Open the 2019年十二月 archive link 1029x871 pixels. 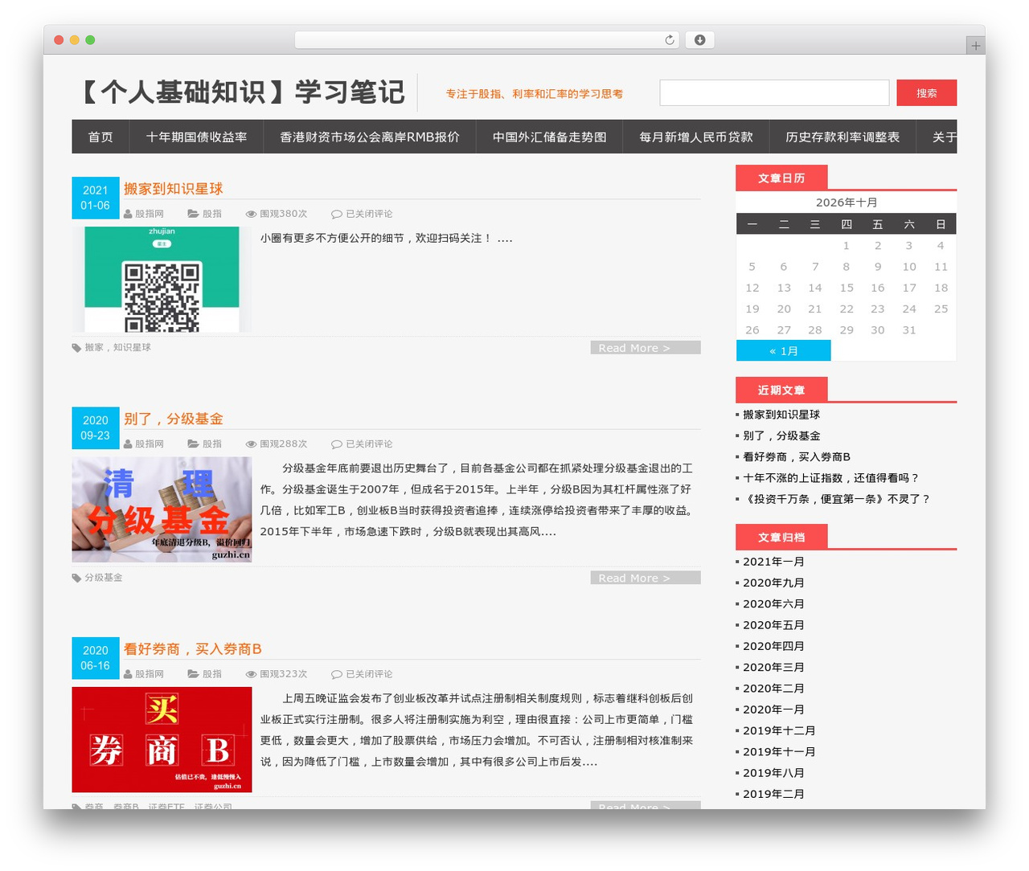[779, 730]
